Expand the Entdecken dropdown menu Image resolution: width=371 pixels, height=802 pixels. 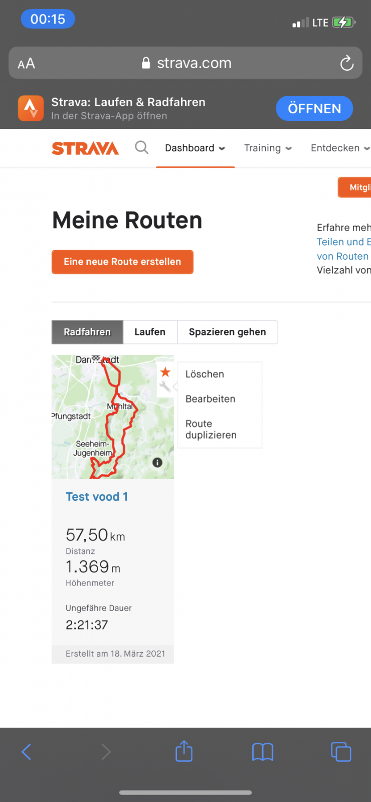(340, 148)
